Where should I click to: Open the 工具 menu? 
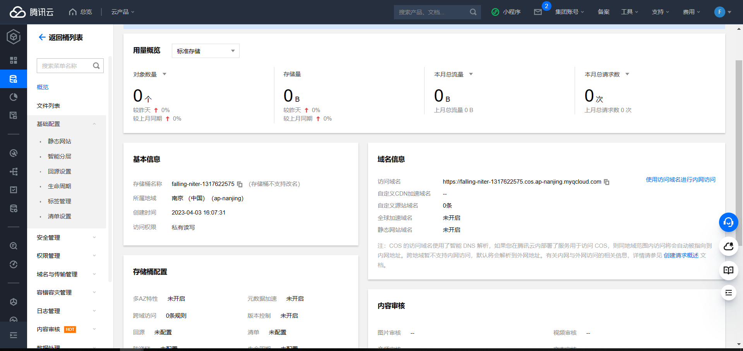click(630, 12)
